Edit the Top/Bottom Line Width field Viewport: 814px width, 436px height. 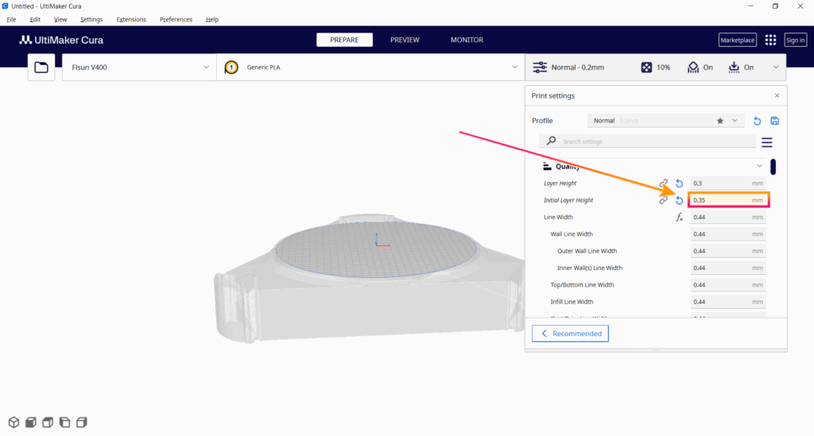tap(728, 285)
